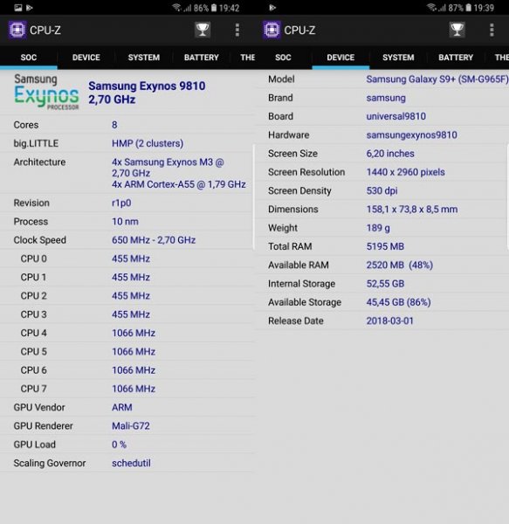Tap Hardware value 'samsungexynos9810'
This screenshot has width=509, height=524.
point(412,135)
